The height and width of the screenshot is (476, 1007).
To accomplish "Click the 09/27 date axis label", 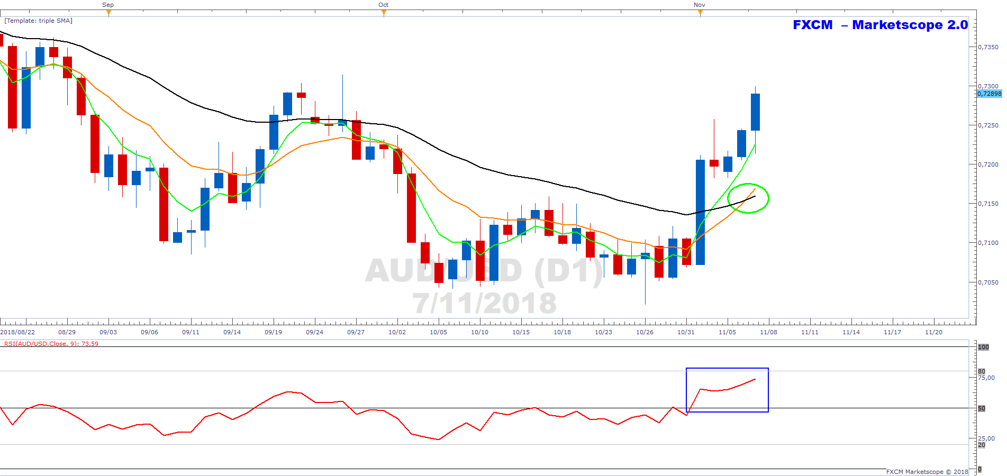I will pyautogui.click(x=356, y=332).
